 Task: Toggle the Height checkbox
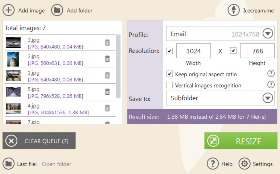click(x=233, y=51)
